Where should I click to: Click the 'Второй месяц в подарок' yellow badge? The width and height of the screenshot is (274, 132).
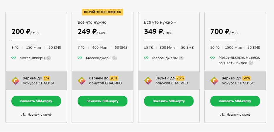pyautogui.click(x=102, y=12)
